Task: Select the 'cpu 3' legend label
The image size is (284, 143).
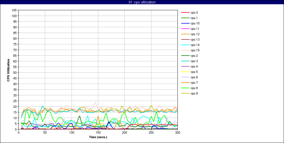Action: coord(194,61)
